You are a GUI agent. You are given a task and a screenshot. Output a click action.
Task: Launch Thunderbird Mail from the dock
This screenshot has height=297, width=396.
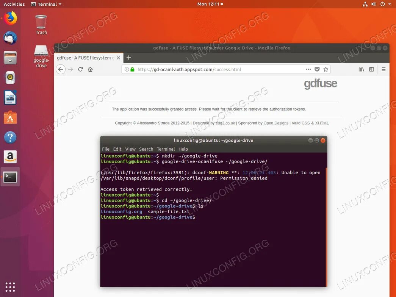[10, 38]
